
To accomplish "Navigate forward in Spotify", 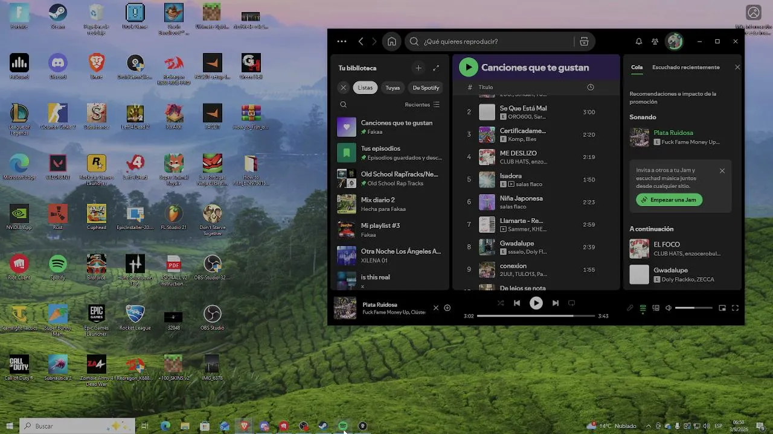I will 374,42.
